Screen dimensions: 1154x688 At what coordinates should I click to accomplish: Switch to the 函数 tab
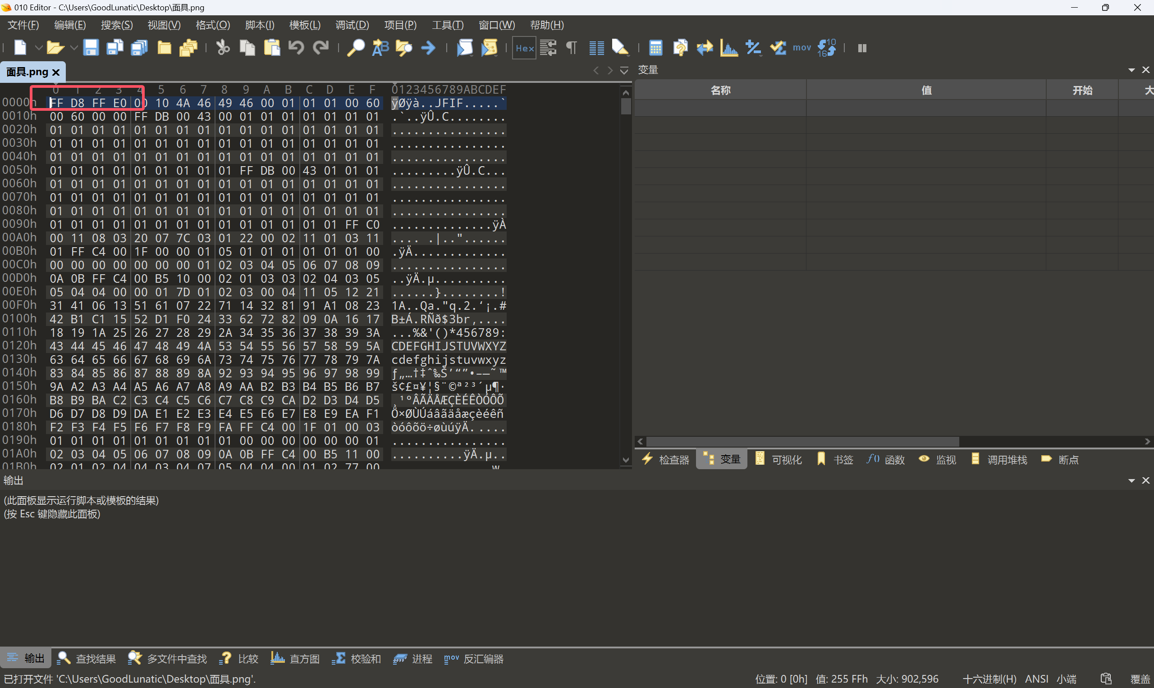click(x=886, y=459)
